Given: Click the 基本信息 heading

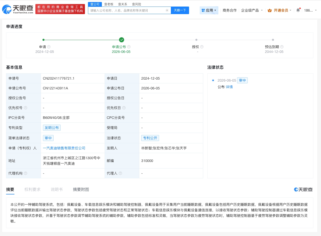Looking at the screenshot, I should (14, 67).
